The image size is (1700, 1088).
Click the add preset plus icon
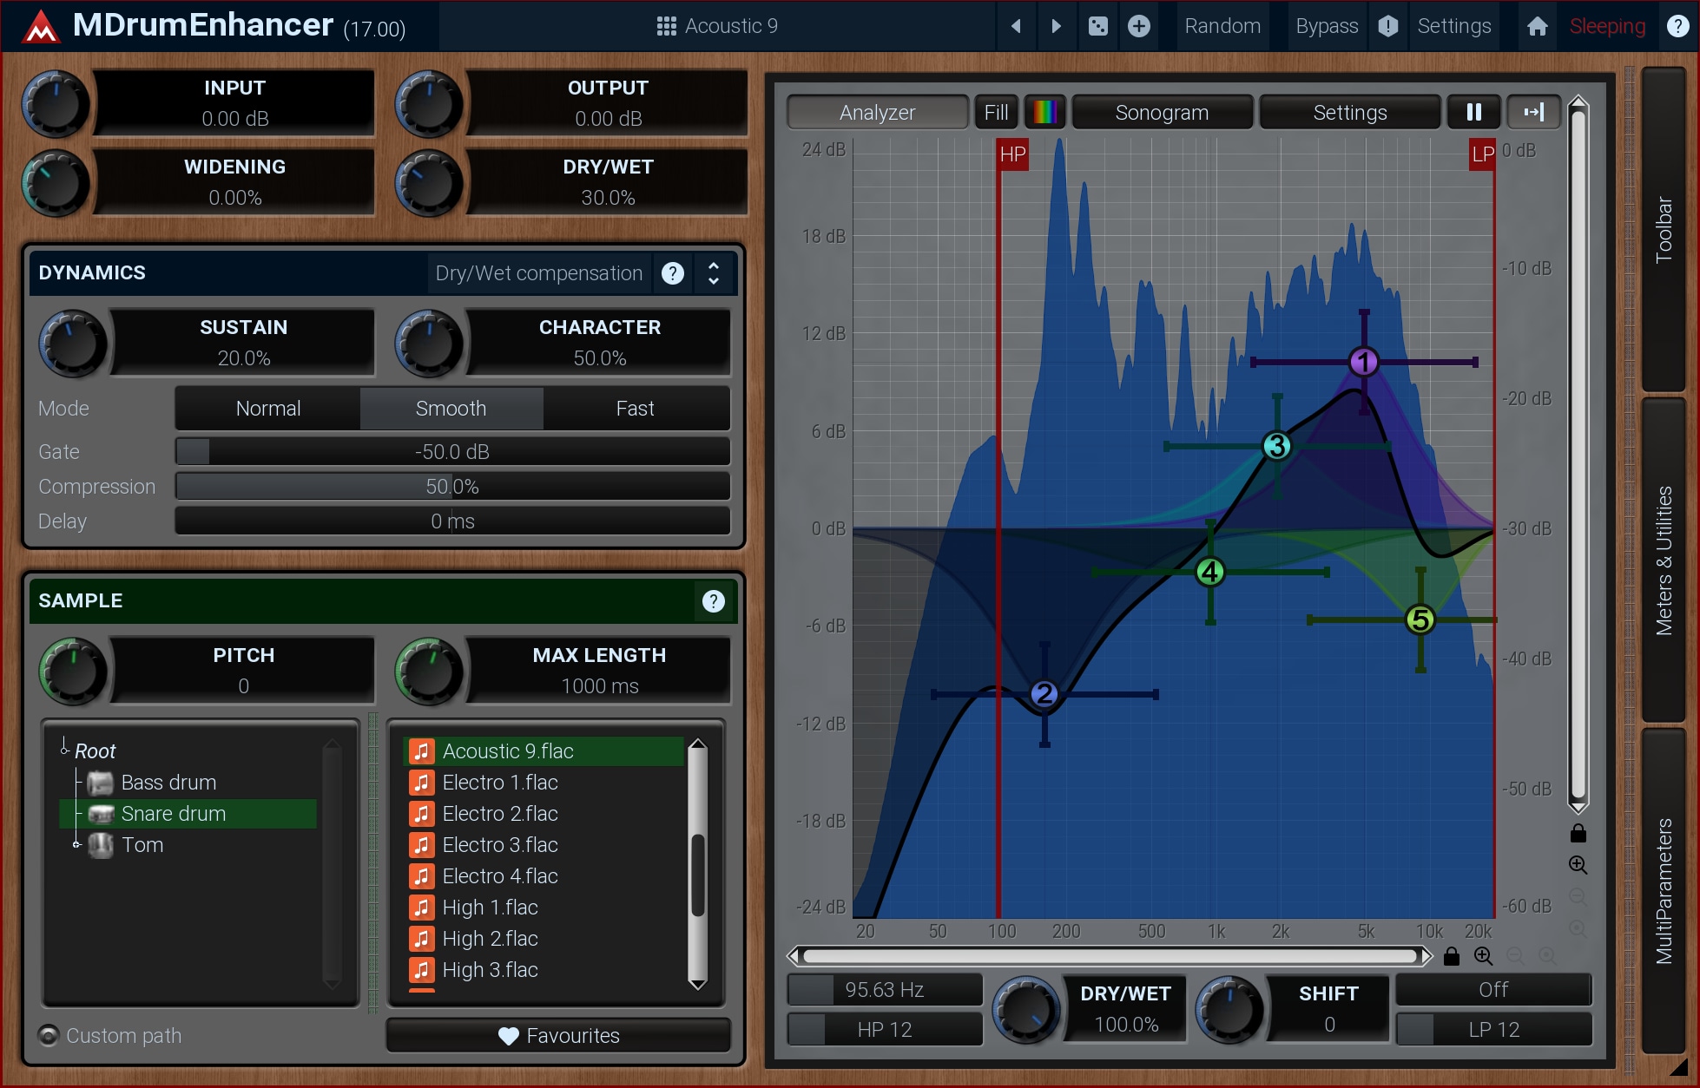click(1139, 26)
